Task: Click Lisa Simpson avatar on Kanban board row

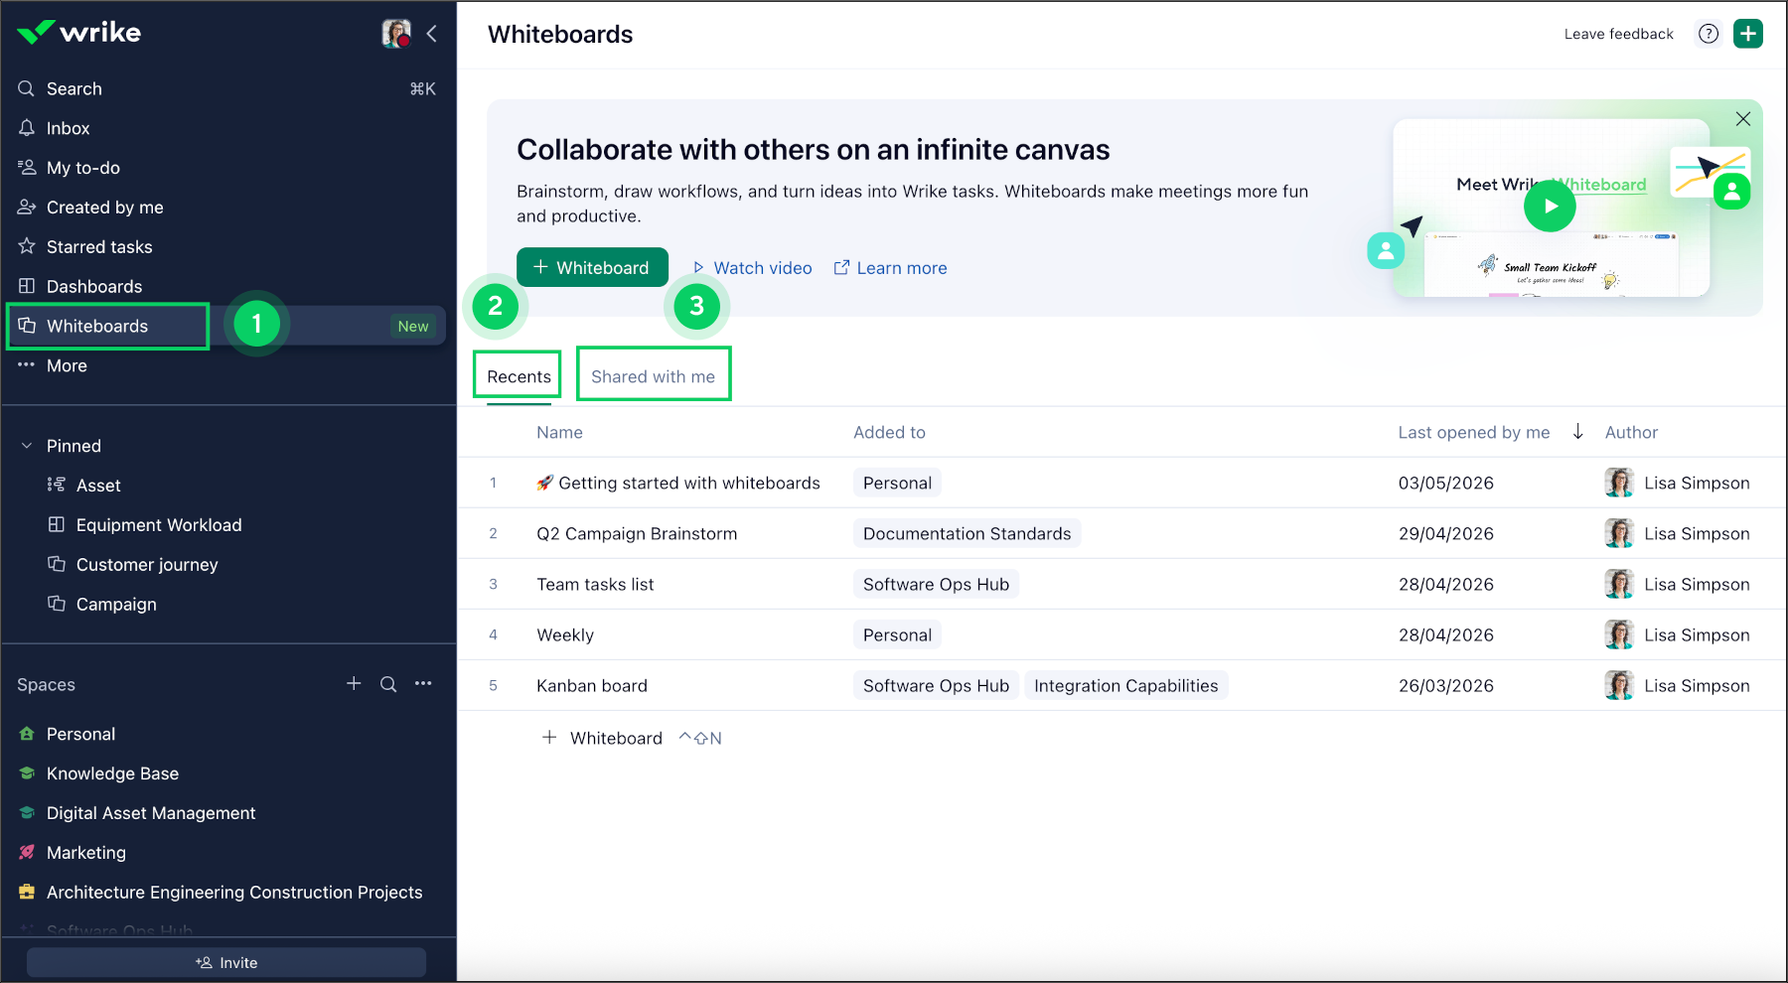Action: pyautogui.click(x=1619, y=685)
